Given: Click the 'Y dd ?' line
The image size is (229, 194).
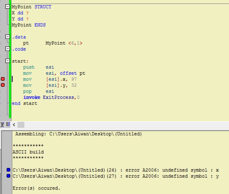Looking at the screenshot, I should [x=20, y=19].
